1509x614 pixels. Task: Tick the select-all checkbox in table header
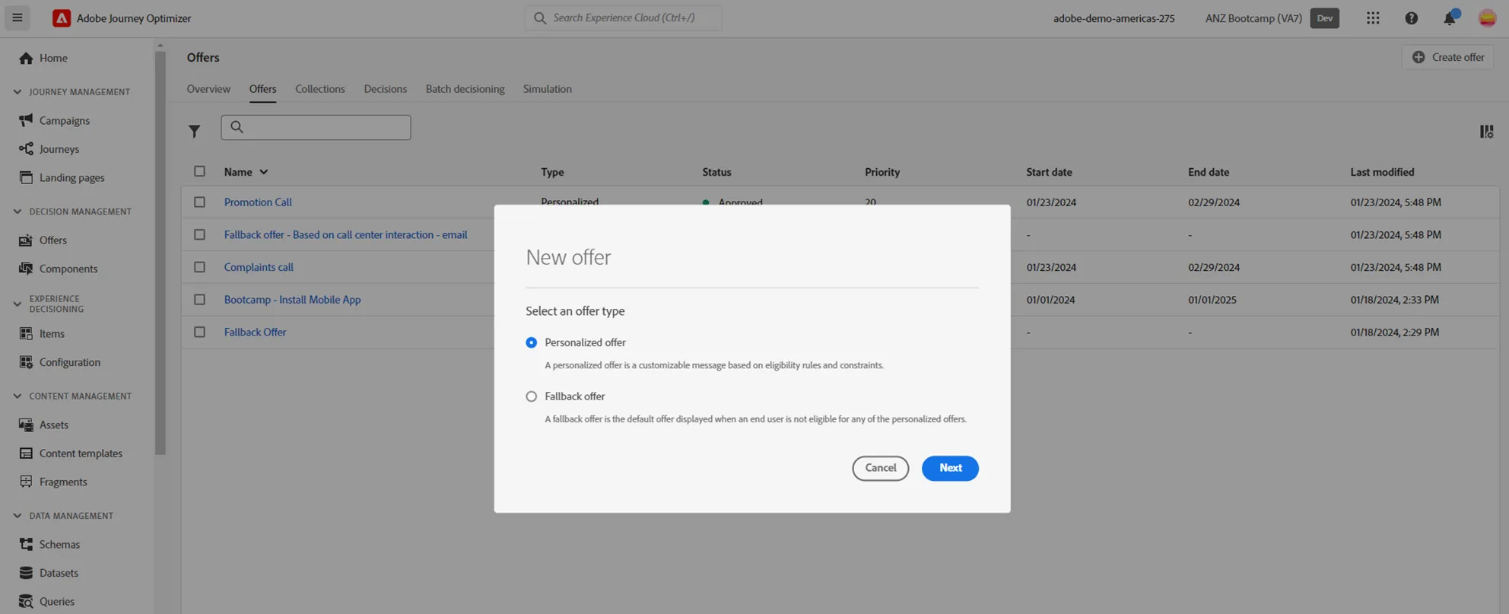[199, 171]
